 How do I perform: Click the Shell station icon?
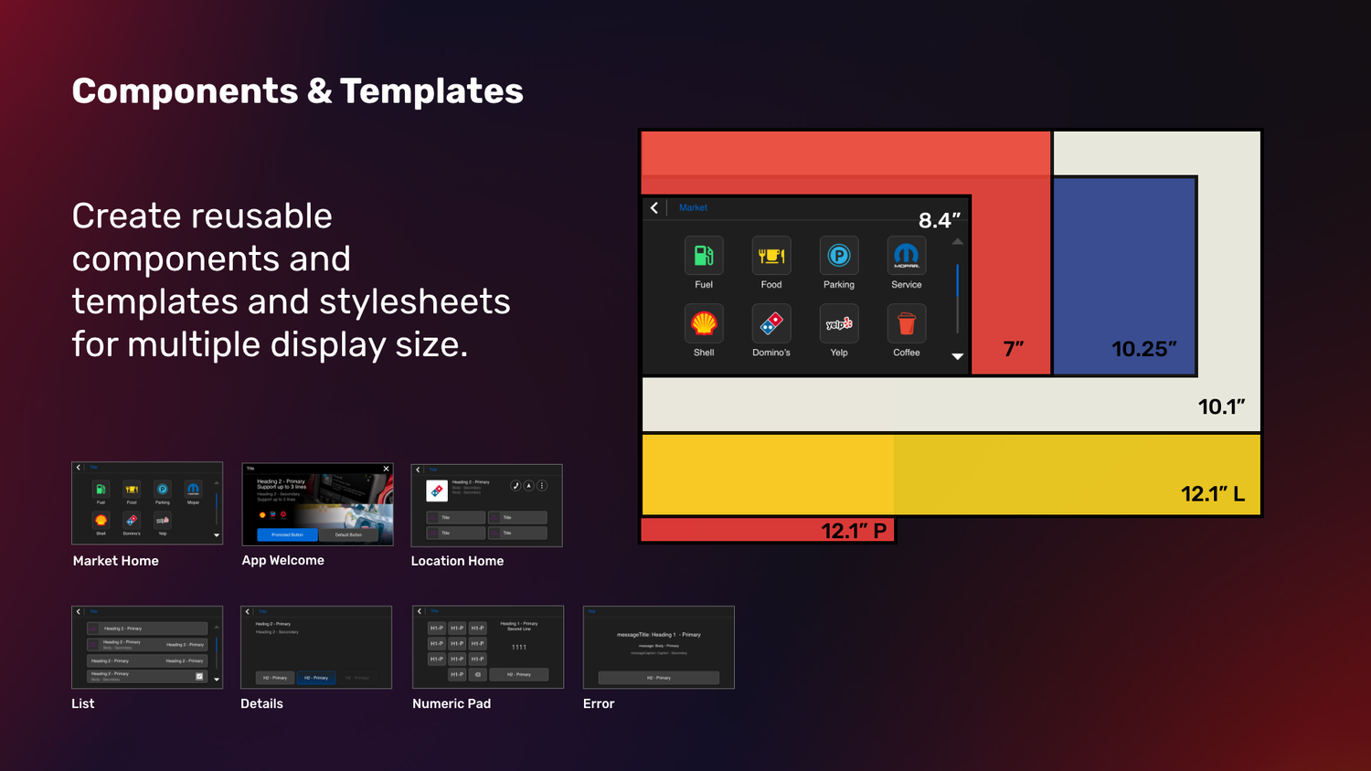coord(704,323)
